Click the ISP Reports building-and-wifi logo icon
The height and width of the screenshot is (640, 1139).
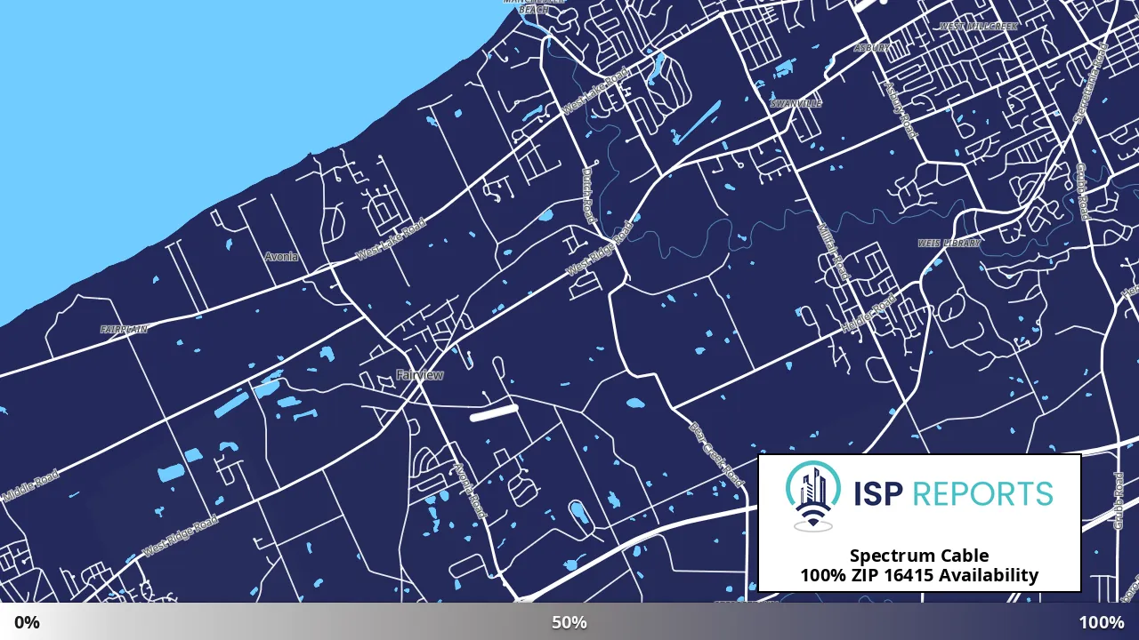[x=813, y=495]
